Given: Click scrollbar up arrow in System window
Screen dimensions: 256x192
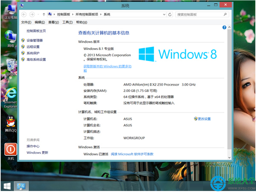Looking at the screenshot, I should point(229,27).
